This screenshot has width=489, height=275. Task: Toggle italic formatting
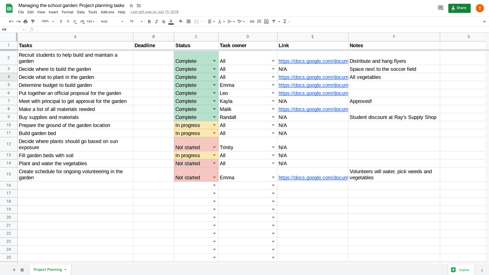(156, 22)
